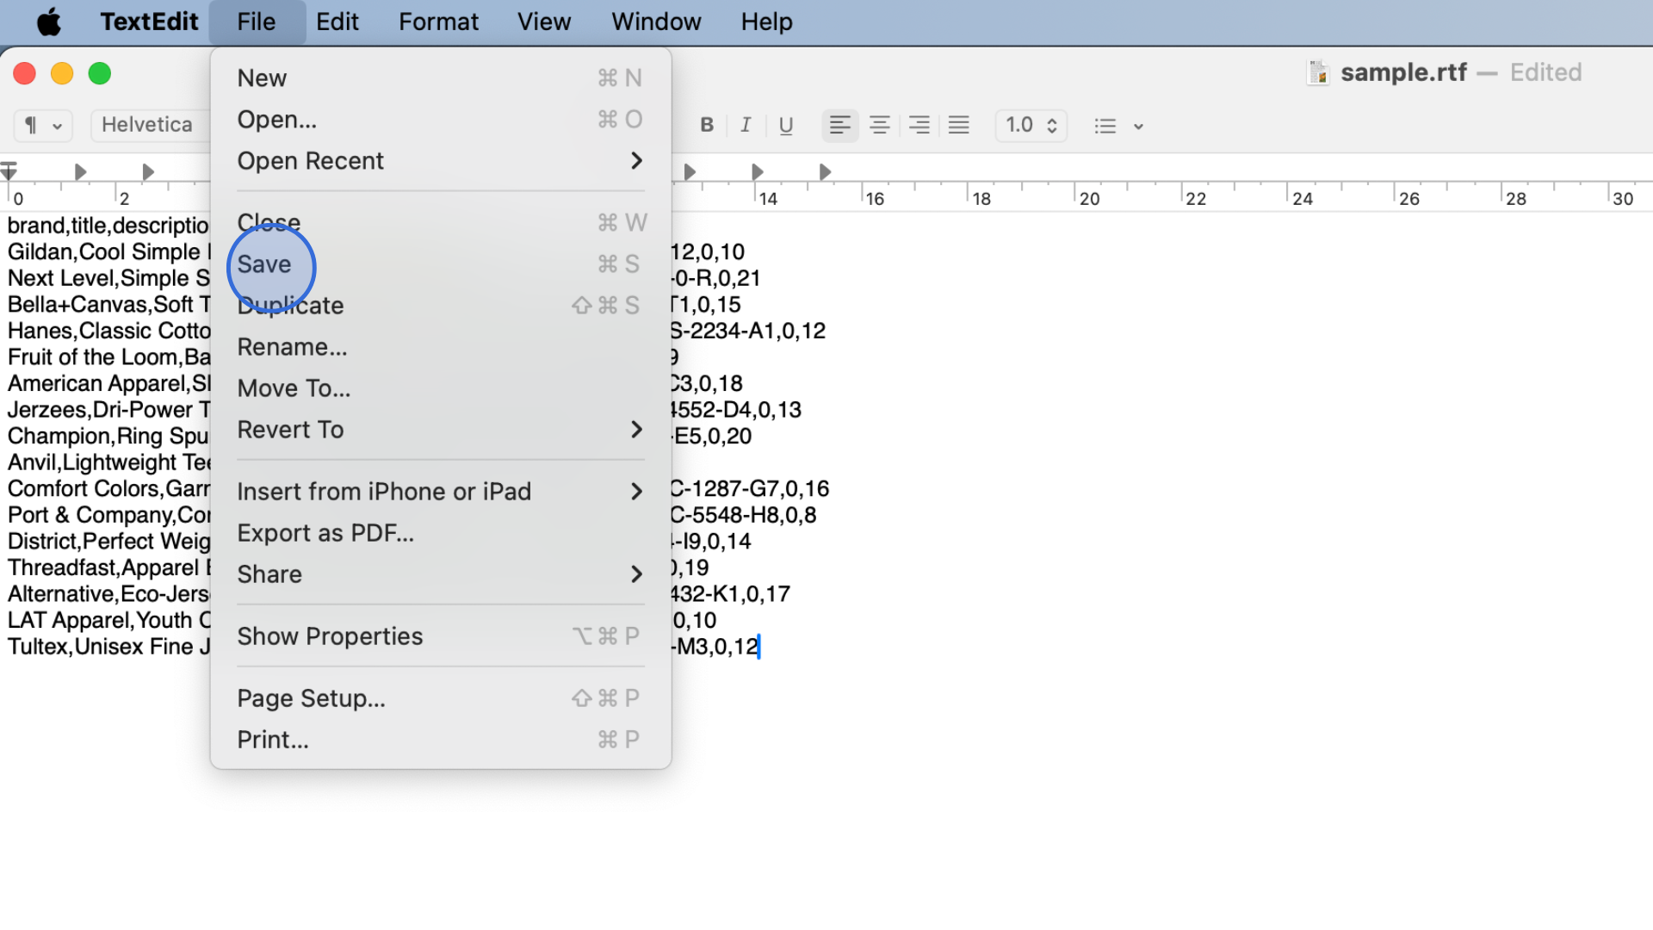The width and height of the screenshot is (1653, 930).
Task: Select Close in the File menu
Action: coord(440,223)
